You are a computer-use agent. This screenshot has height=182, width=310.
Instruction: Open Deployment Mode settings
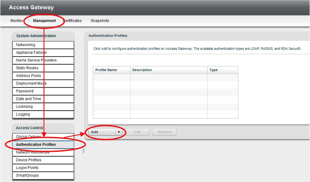[43, 84]
